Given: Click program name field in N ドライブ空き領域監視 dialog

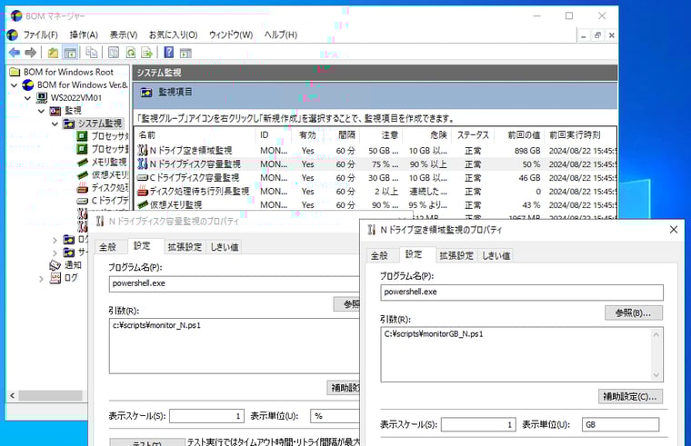Looking at the screenshot, I should [x=522, y=292].
